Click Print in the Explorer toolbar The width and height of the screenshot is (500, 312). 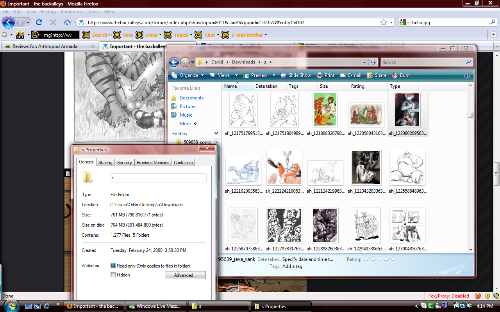[325, 75]
